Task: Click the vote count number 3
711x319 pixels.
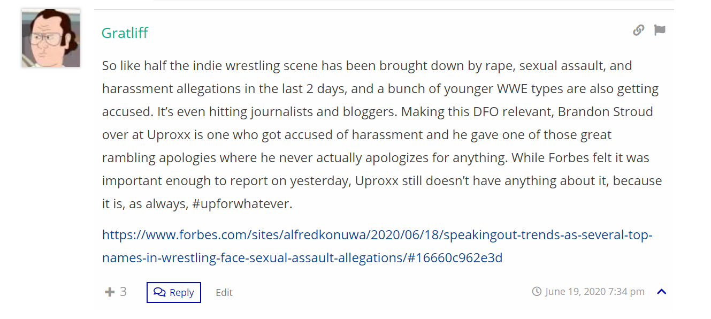Action: pos(123,292)
